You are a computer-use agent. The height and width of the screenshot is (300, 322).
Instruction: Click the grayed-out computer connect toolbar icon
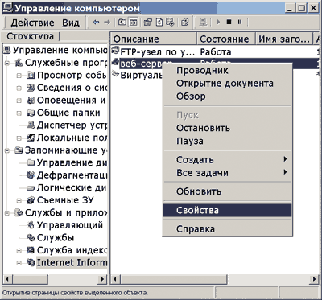[203, 23]
